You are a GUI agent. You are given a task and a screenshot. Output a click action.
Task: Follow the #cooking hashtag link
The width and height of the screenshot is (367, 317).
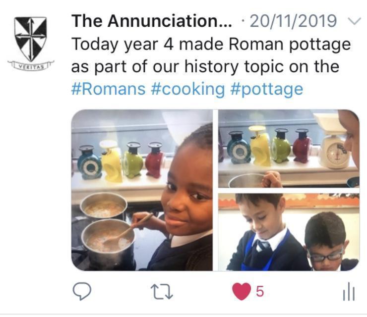pyautogui.click(x=188, y=90)
